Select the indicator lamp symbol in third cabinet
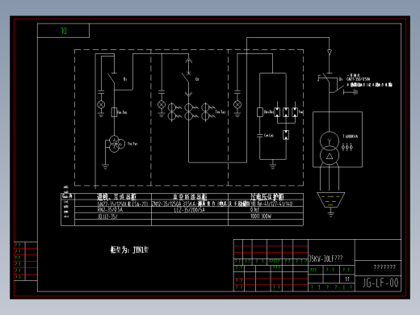Image resolution: width=420 pixels, height=315 pixels. tap(237, 104)
